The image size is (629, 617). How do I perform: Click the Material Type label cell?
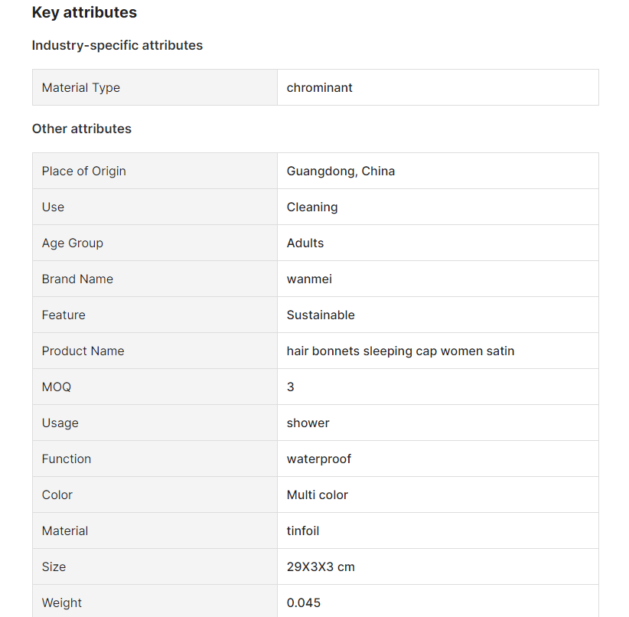[155, 87]
